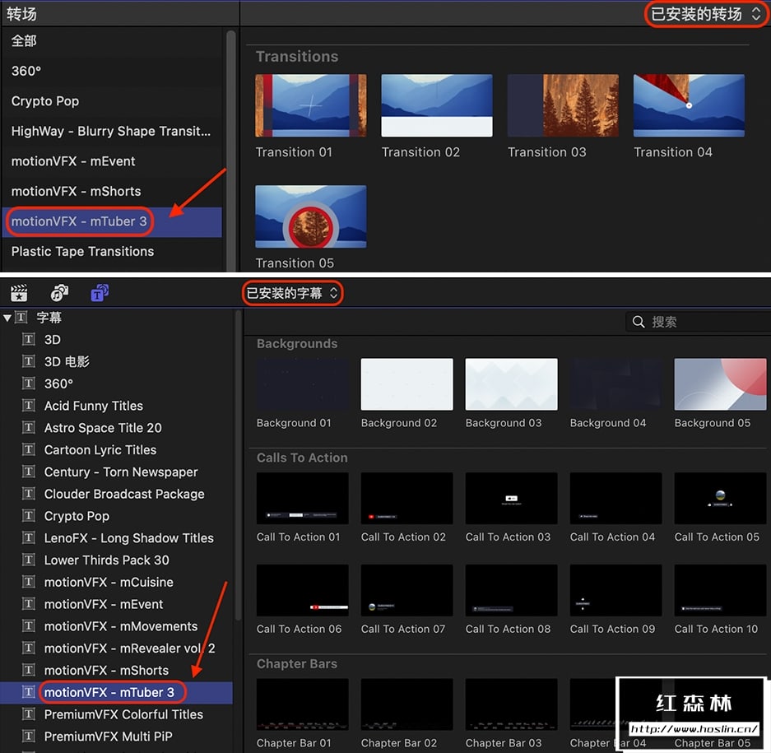
Task: Select the 3D 电影 titles category
Action: 117,361
